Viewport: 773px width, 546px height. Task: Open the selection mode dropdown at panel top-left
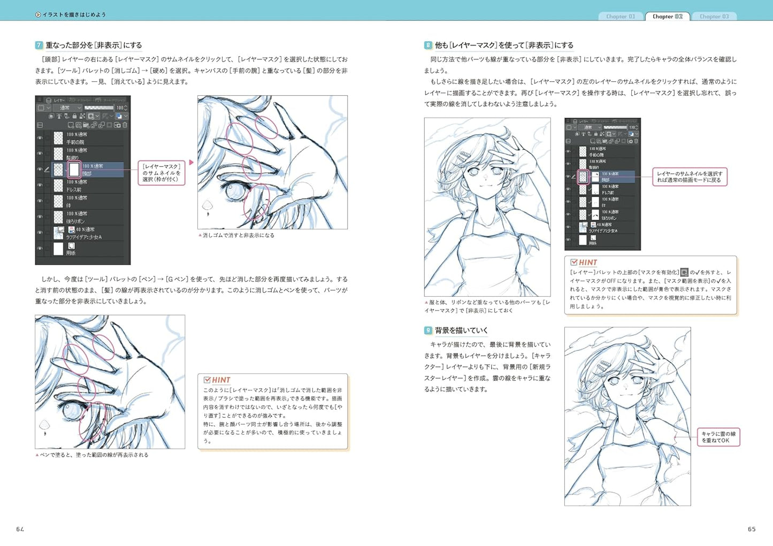(42, 107)
